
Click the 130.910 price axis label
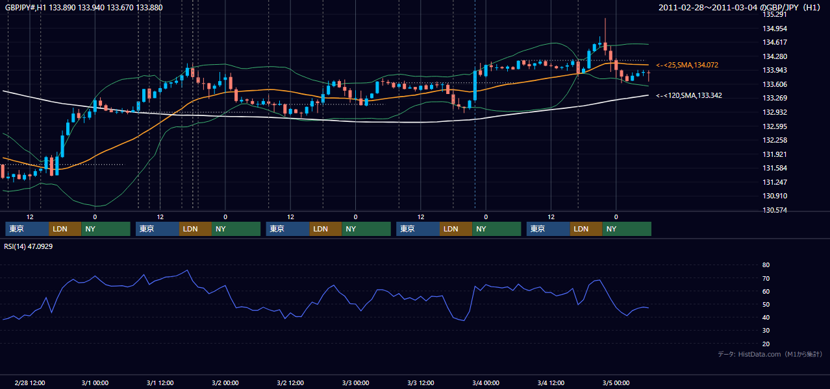coord(775,196)
